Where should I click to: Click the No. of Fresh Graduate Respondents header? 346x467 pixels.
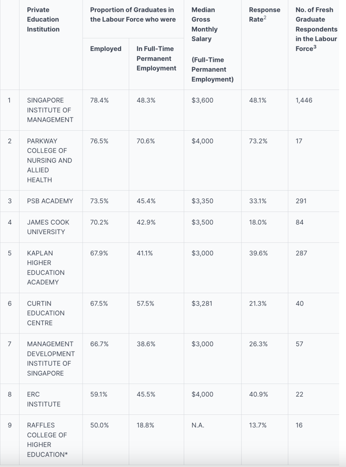316,29
